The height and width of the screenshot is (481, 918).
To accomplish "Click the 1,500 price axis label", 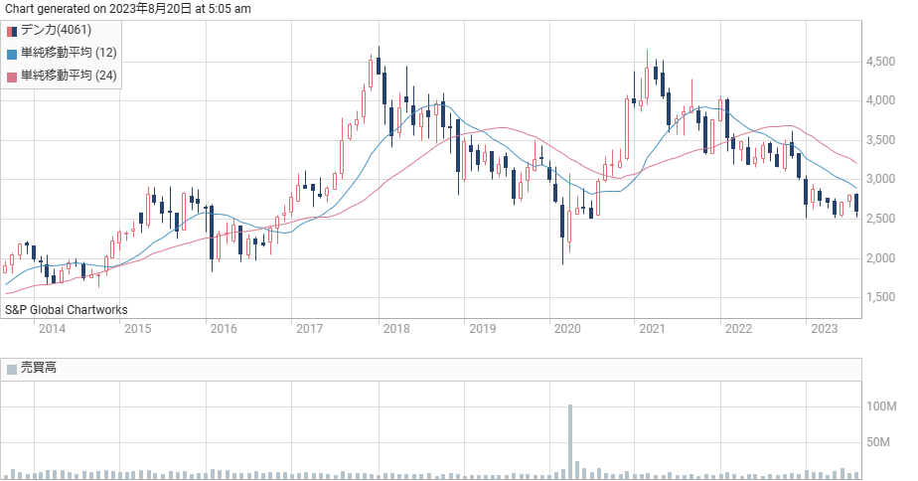I will [x=881, y=297].
